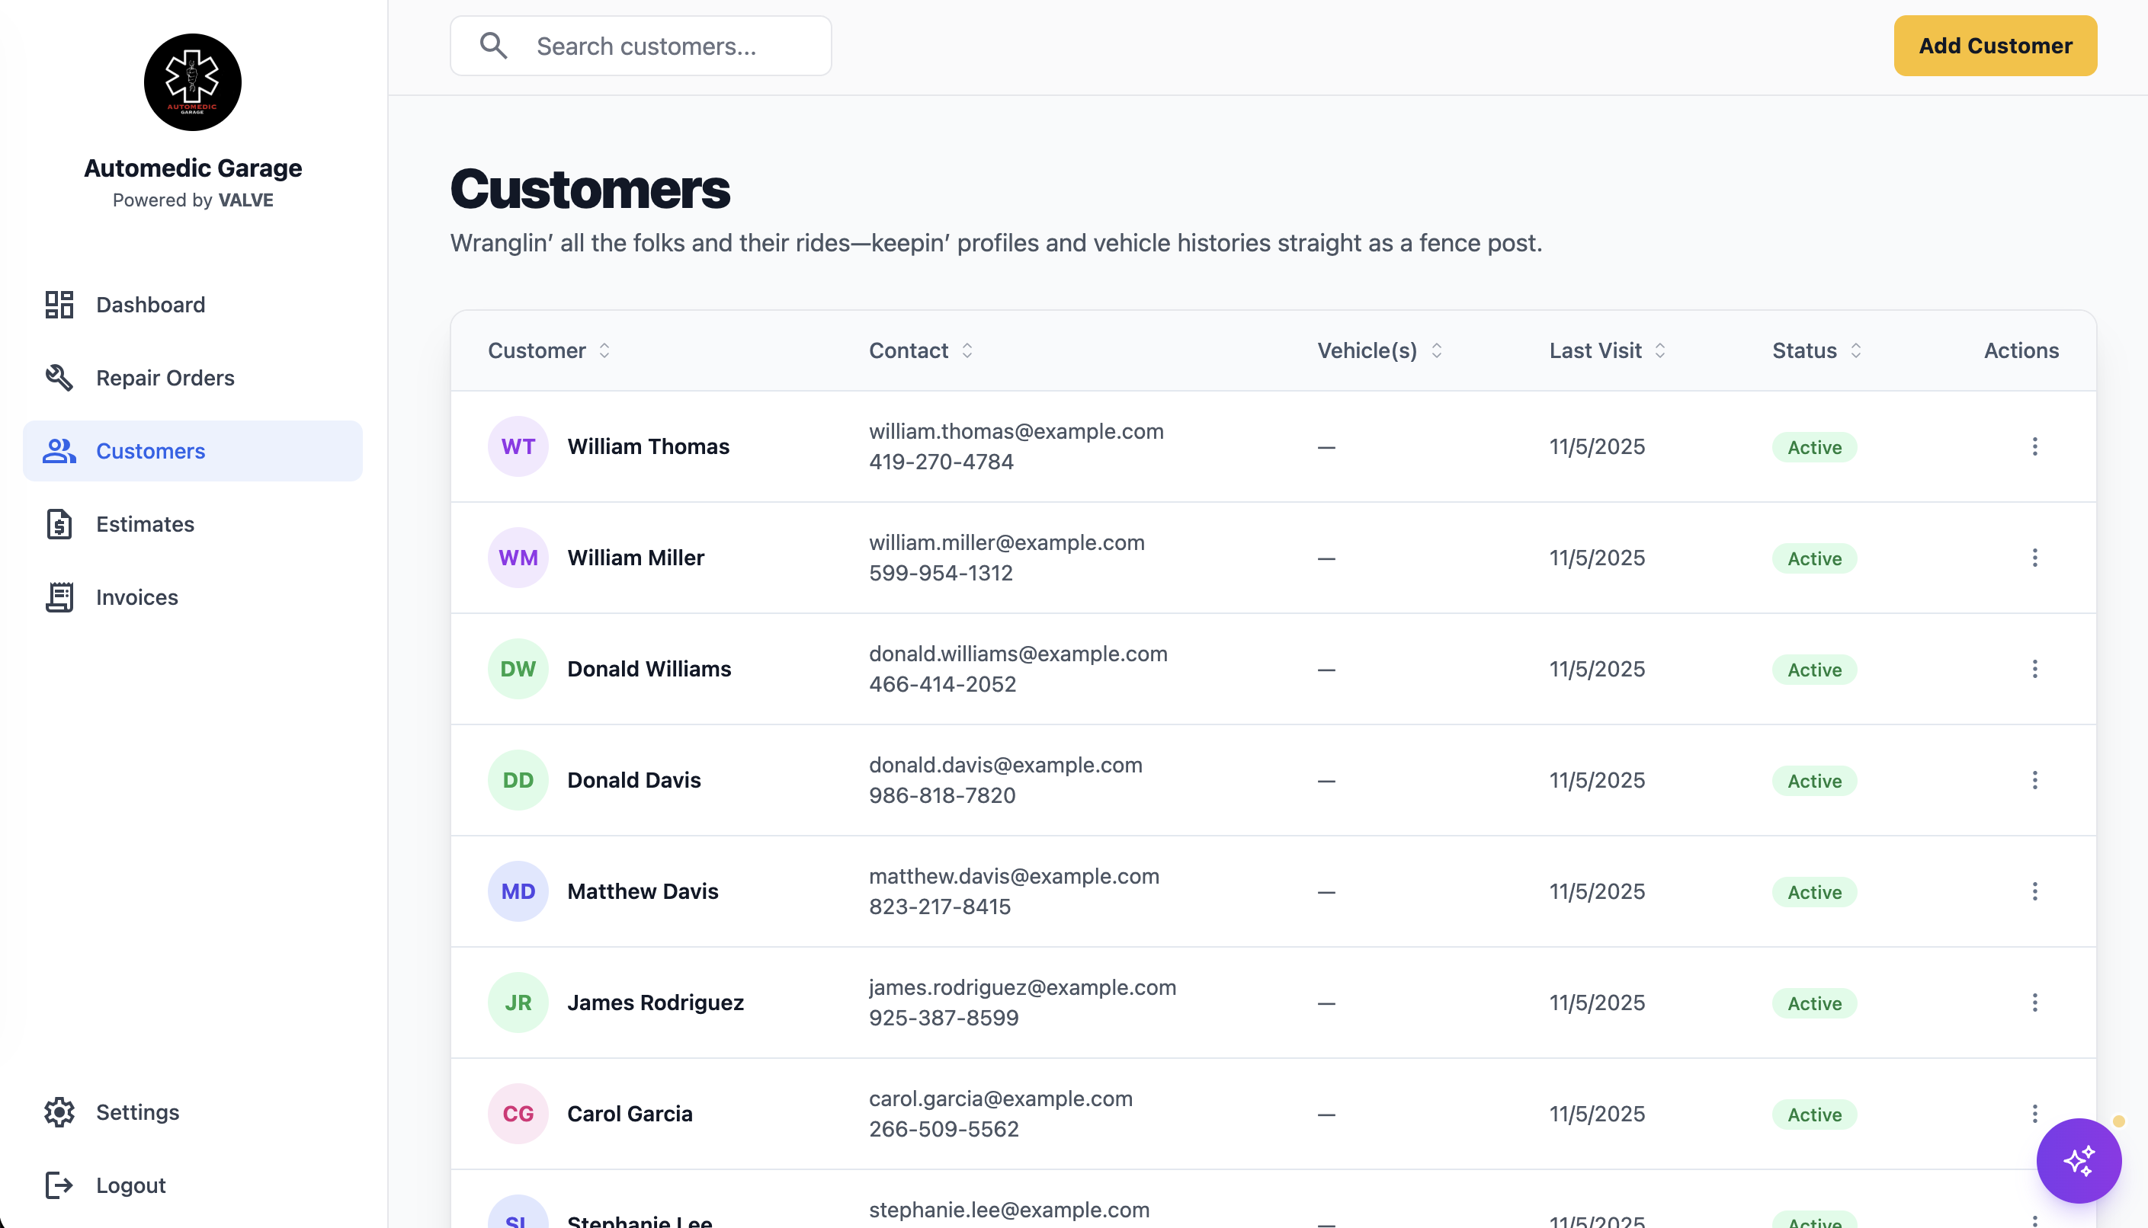
Task: Open the Invoices section
Action: 136,597
